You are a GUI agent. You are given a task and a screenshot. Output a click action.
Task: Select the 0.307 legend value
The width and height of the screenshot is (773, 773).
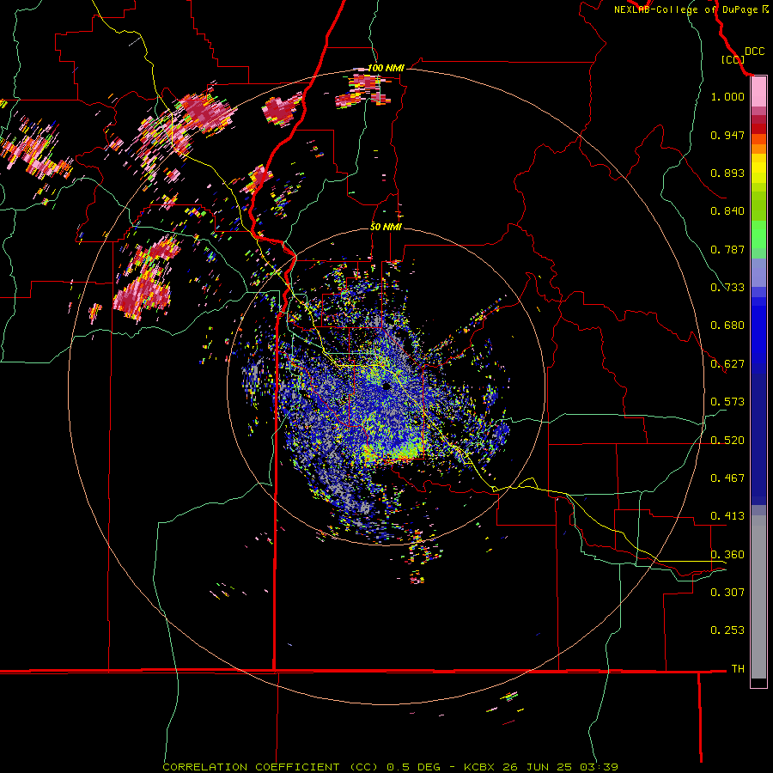727,593
